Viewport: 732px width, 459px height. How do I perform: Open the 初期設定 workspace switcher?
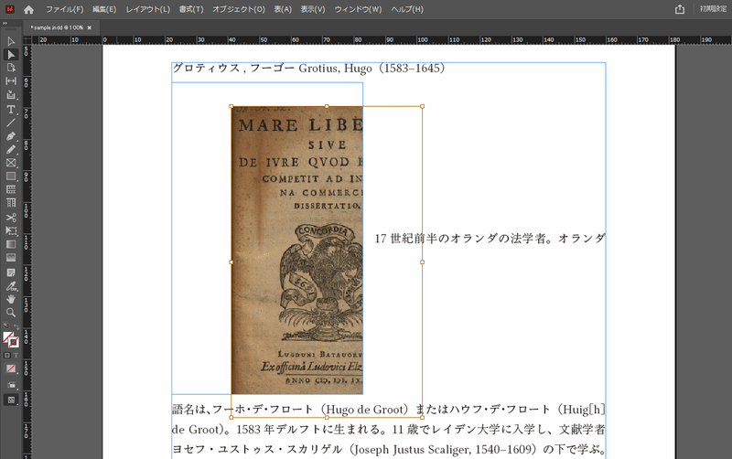coord(714,9)
